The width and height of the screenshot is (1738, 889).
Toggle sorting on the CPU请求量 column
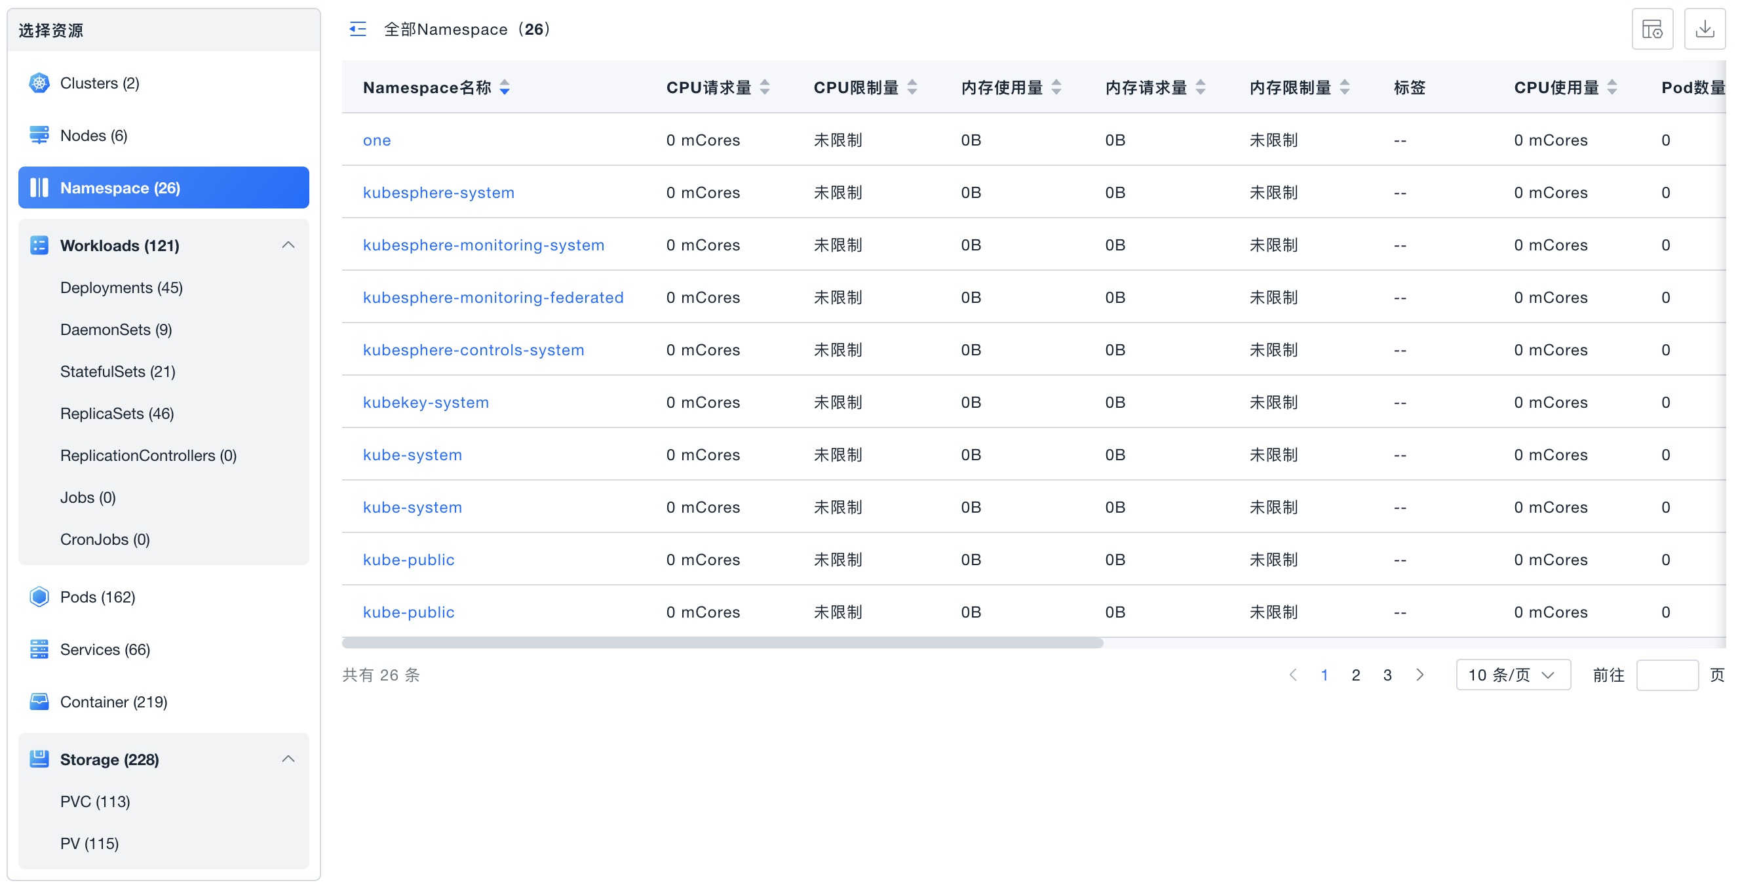pos(764,87)
